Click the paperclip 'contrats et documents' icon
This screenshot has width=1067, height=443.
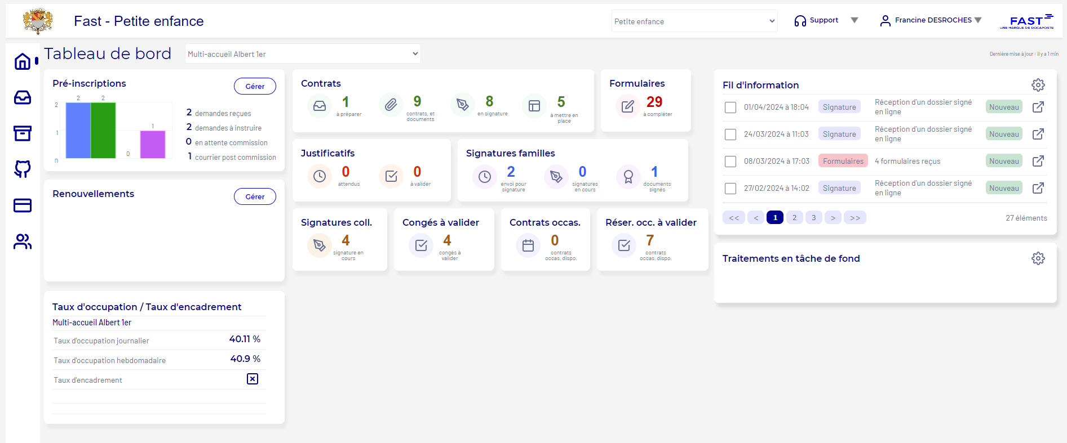point(391,105)
